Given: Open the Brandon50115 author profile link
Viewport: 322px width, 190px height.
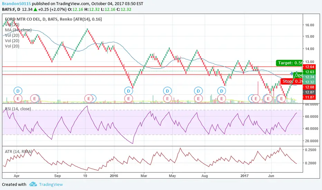Looking at the screenshot, I should point(17,3).
